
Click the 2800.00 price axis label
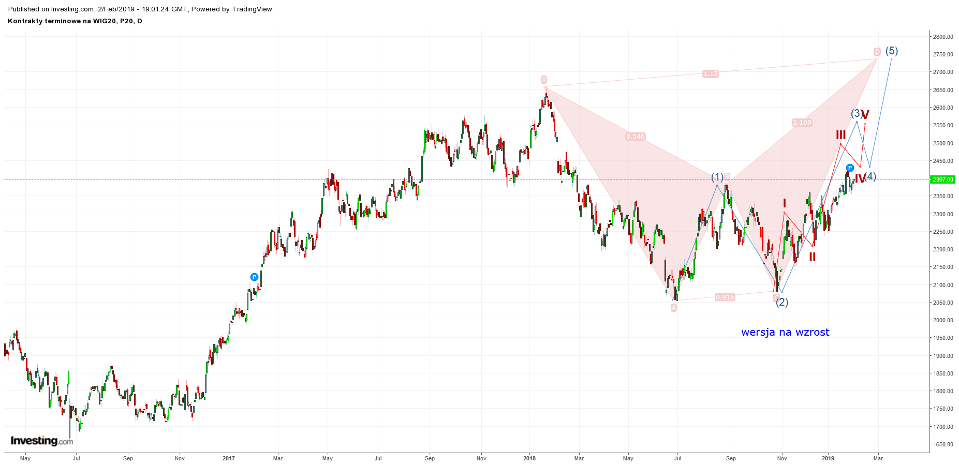click(943, 37)
